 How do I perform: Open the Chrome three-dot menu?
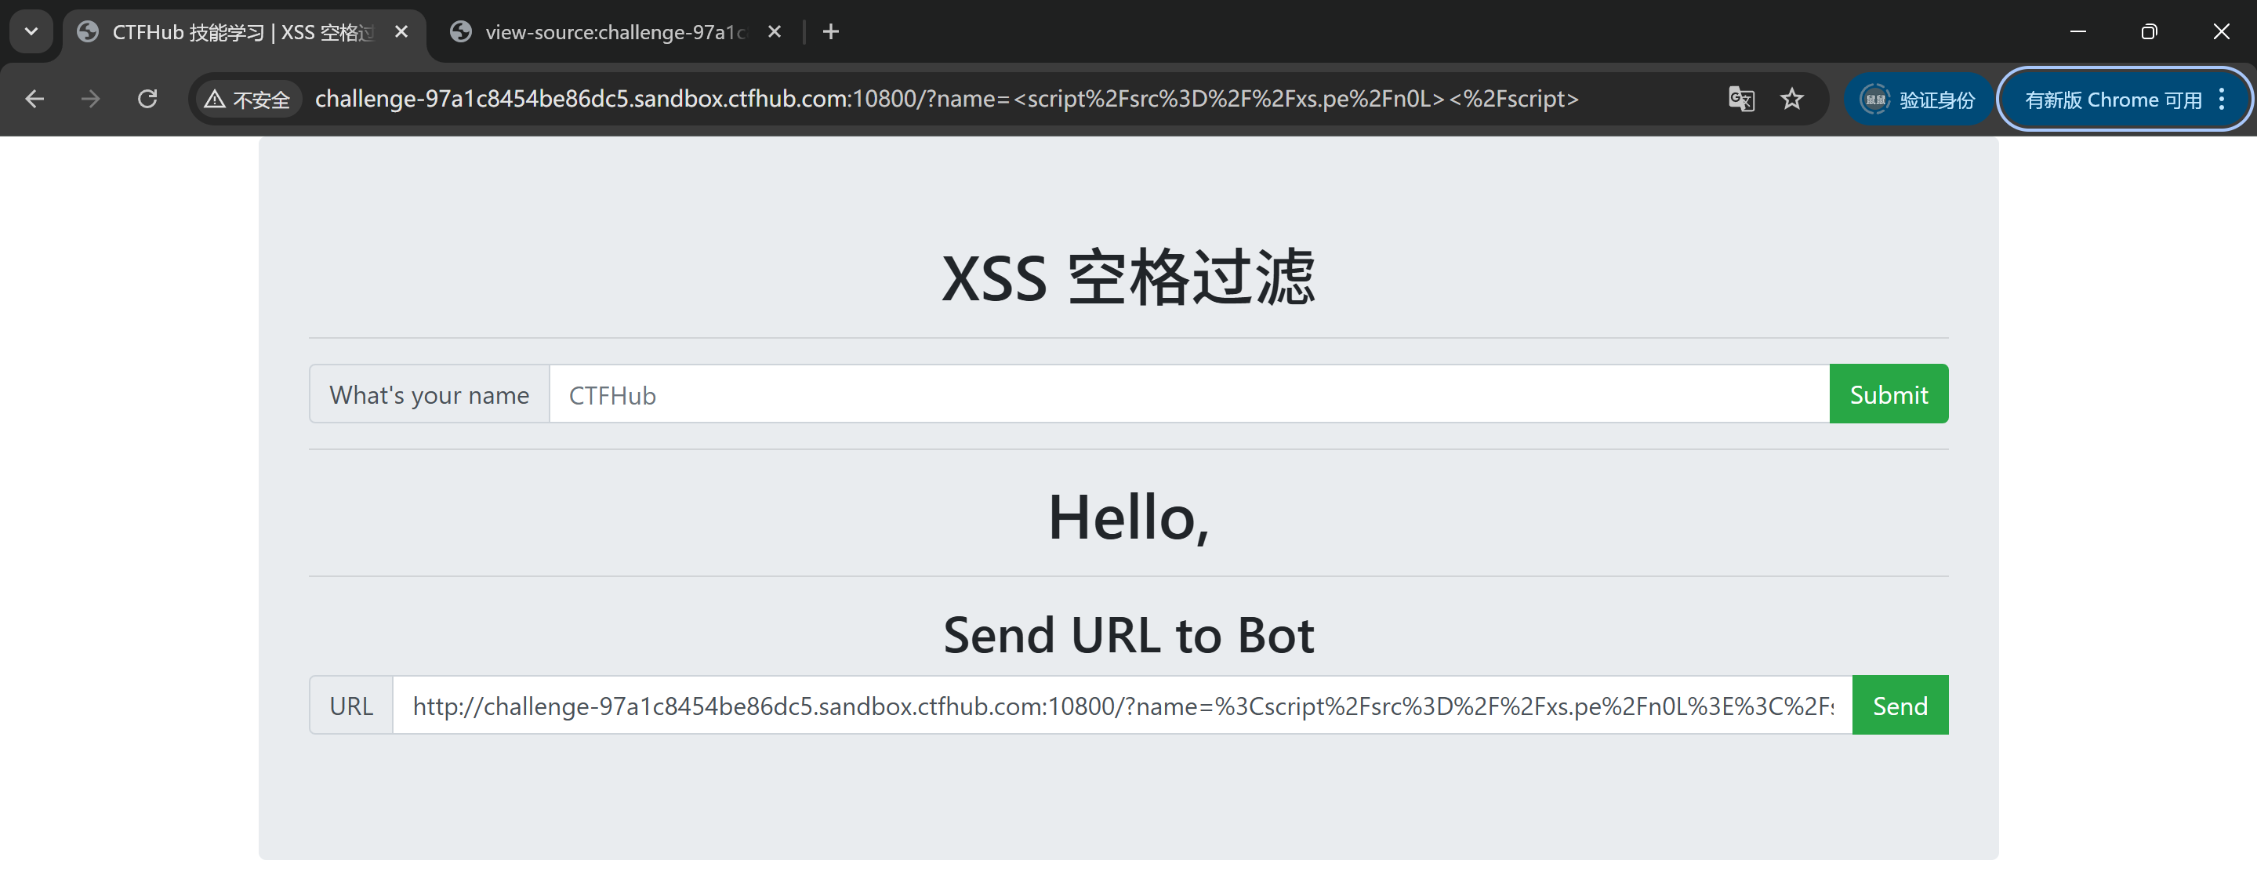[2221, 99]
